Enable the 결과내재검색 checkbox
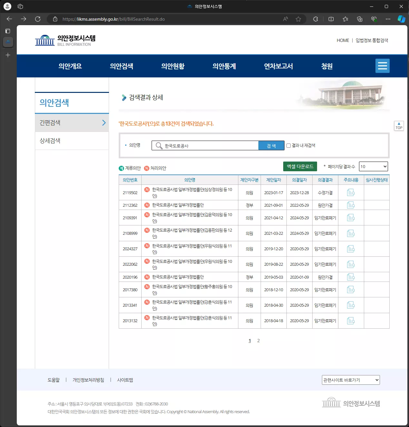409x427 pixels. tap(288, 145)
